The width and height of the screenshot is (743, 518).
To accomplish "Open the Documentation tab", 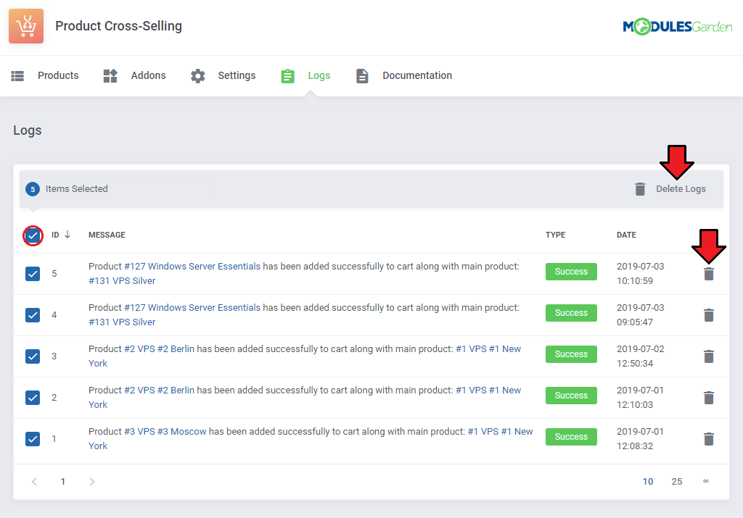I will point(404,75).
